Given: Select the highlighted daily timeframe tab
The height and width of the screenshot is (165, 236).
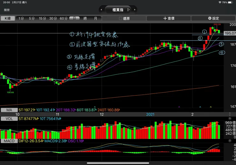Looking at the screenshot, I should (x=74, y=18).
